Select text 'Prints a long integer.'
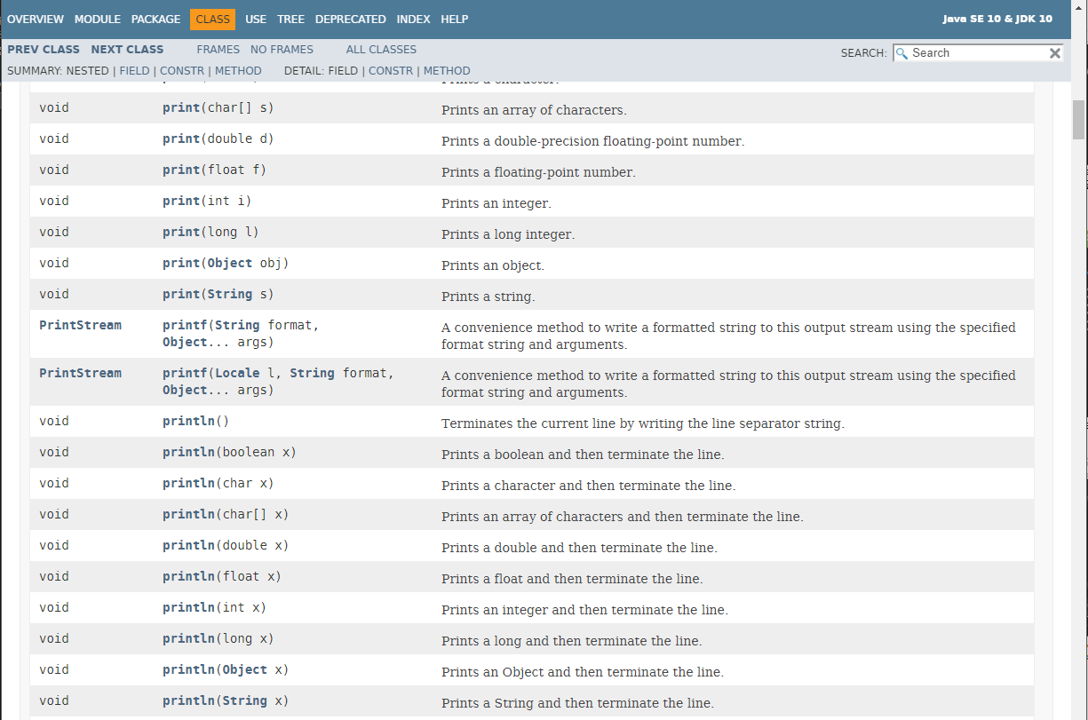This screenshot has width=1088, height=720. coord(508,234)
